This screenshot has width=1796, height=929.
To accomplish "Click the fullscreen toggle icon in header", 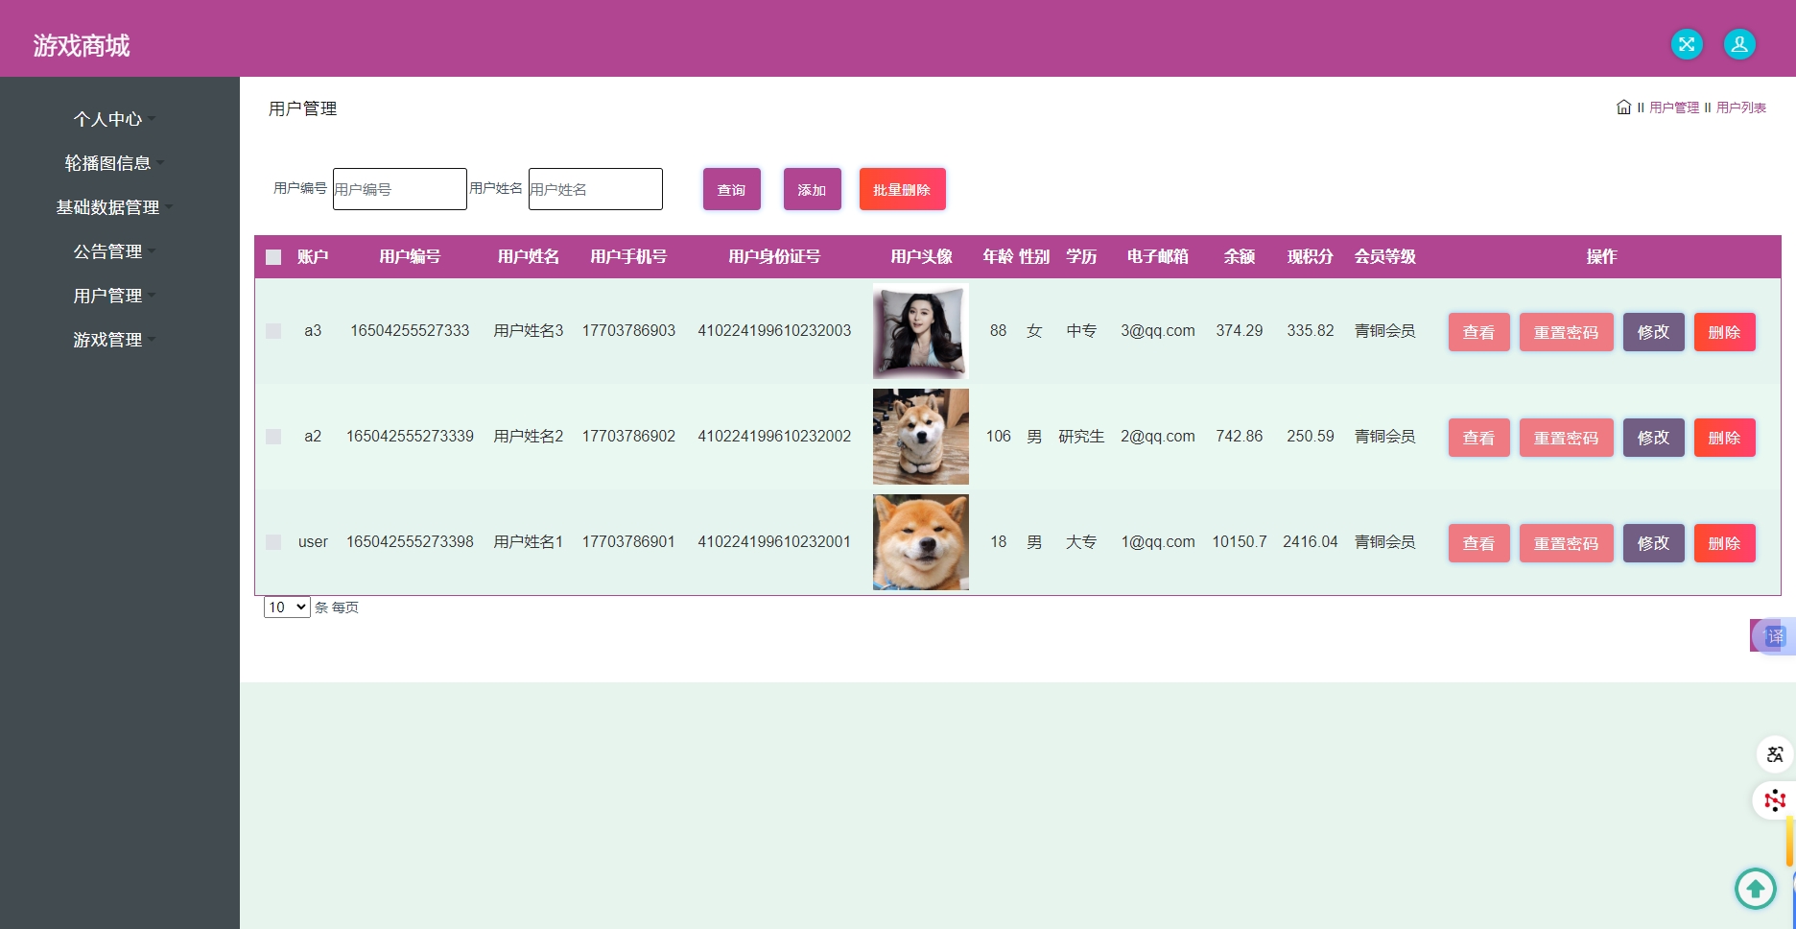I will point(1687,44).
